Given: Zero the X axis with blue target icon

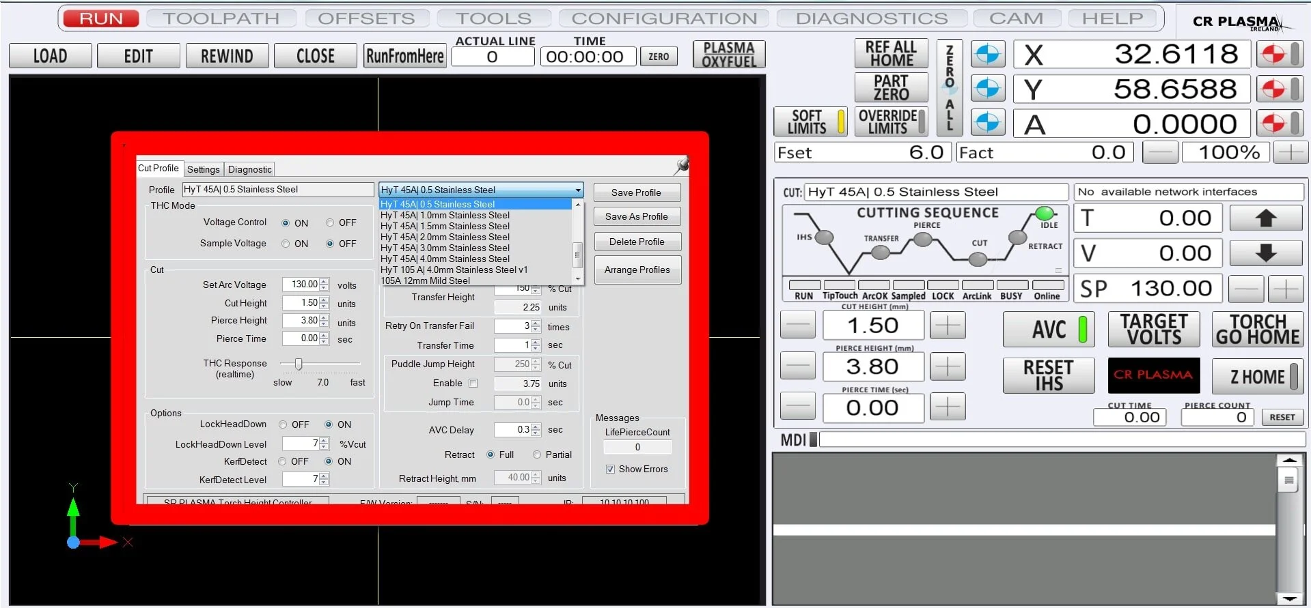Looking at the screenshot, I should [987, 54].
